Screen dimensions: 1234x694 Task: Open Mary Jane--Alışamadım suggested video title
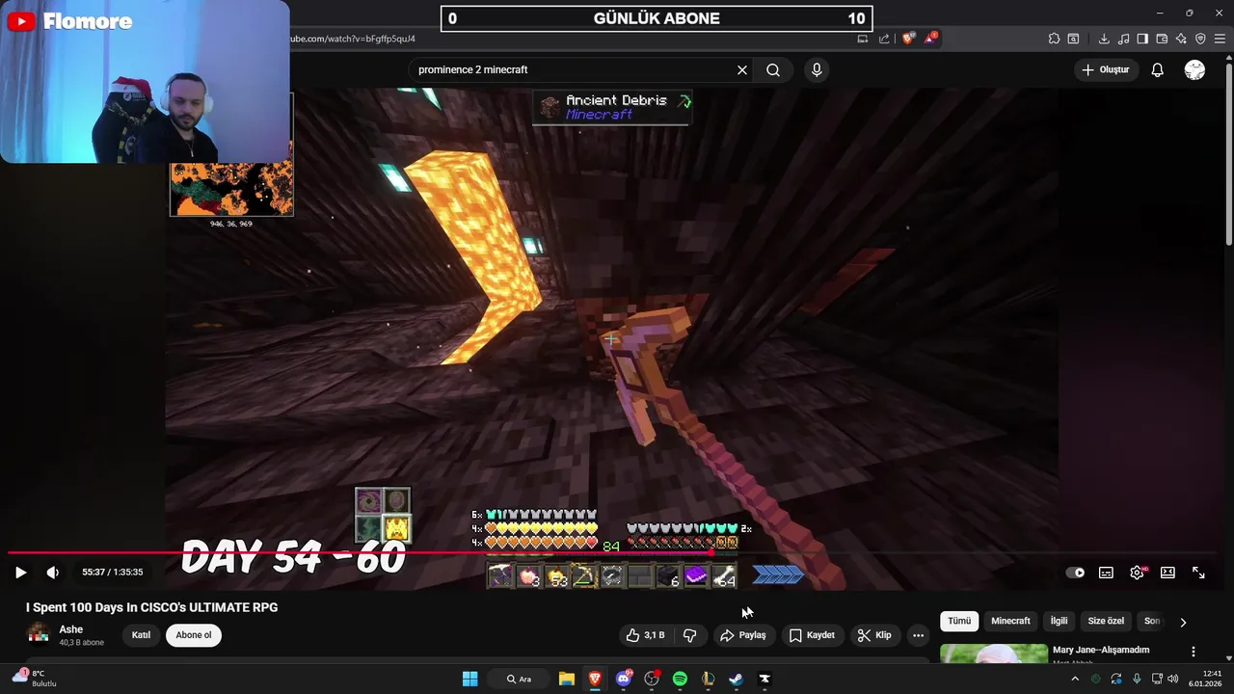1101,651
